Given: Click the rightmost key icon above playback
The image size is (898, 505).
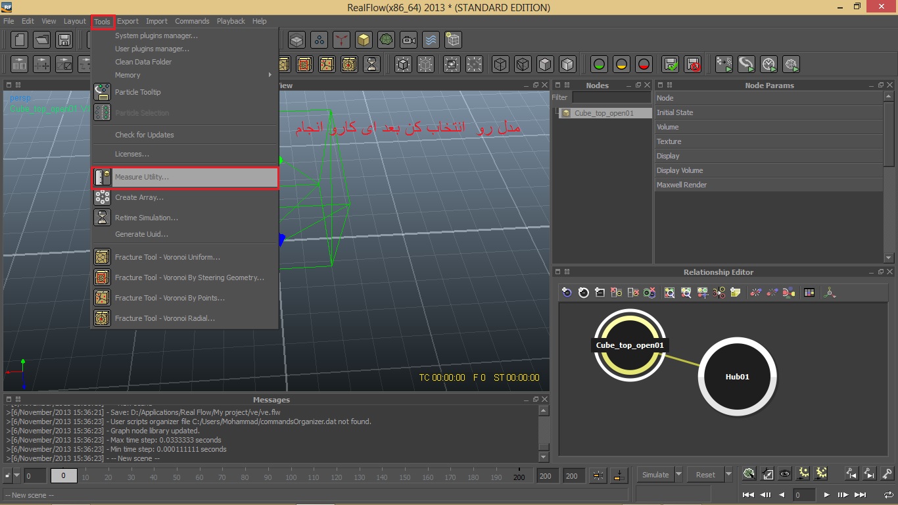Looking at the screenshot, I should (887, 473).
